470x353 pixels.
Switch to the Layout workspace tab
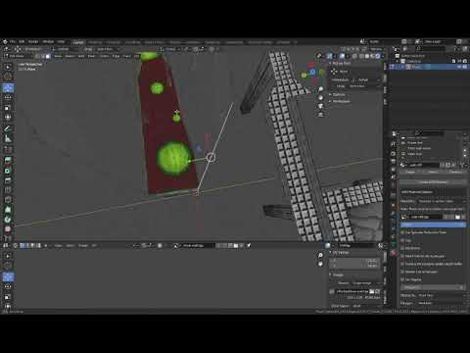(78, 42)
